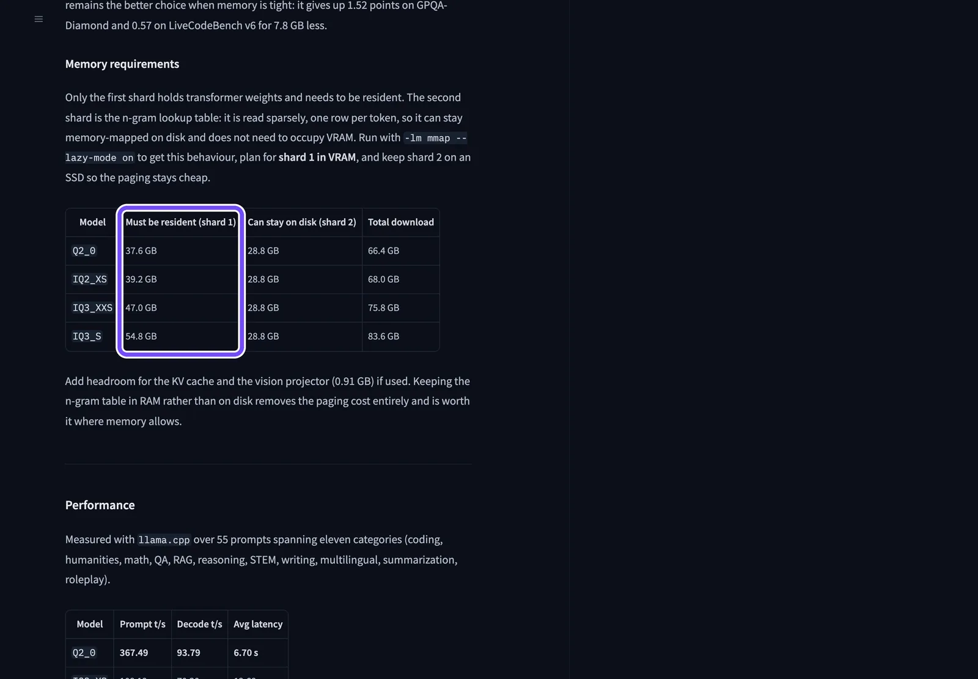Click the 'Avg latency' column header
Screen dimensions: 978x679
[258, 624]
